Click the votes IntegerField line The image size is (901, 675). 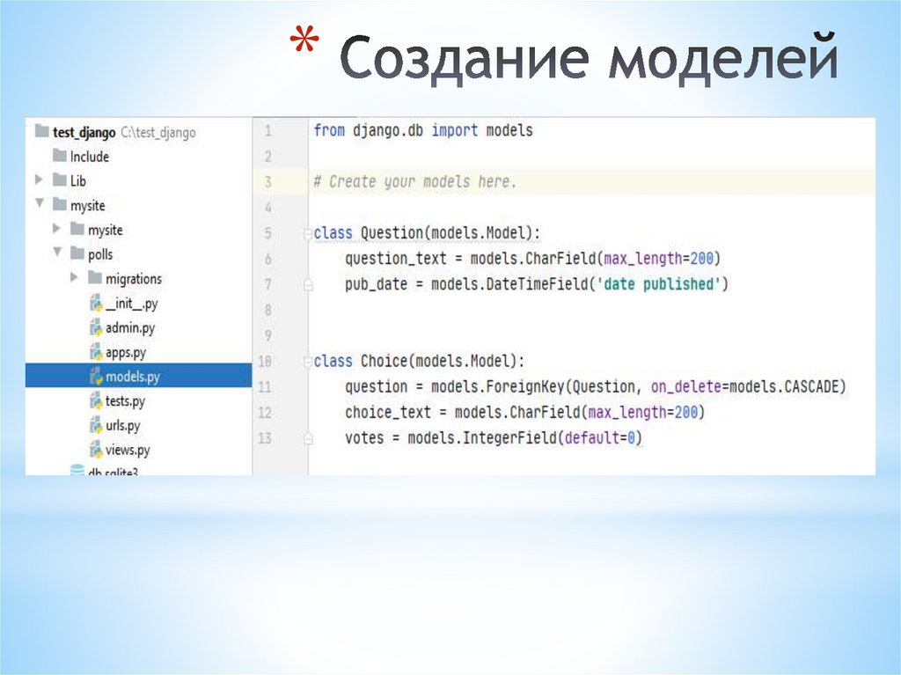pyautogui.click(x=493, y=438)
